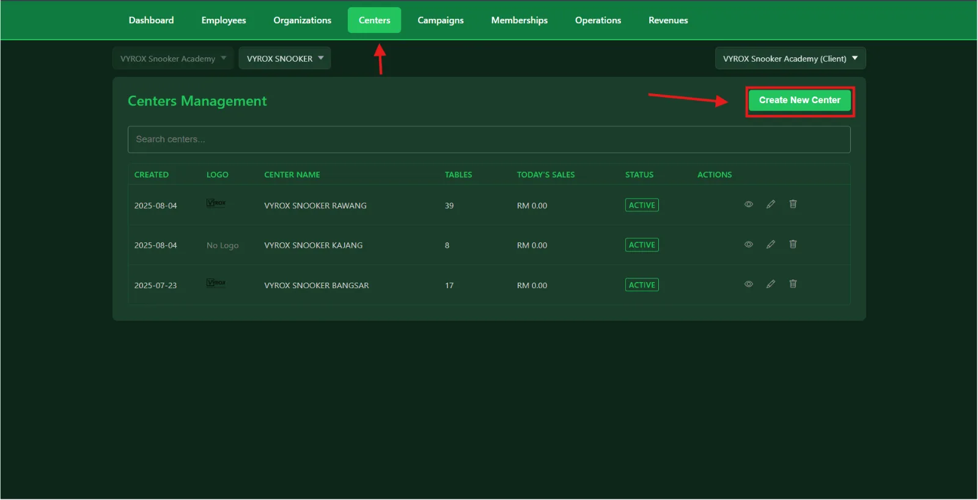This screenshot has width=978, height=500.
Task: Open the Campaigns tab
Action: [x=441, y=20]
